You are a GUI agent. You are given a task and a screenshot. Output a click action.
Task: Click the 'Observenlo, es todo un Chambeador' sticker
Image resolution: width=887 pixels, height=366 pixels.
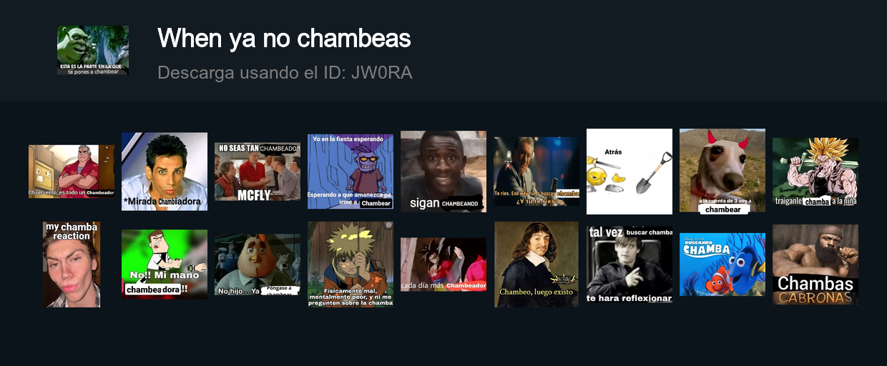pyautogui.click(x=72, y=172)
